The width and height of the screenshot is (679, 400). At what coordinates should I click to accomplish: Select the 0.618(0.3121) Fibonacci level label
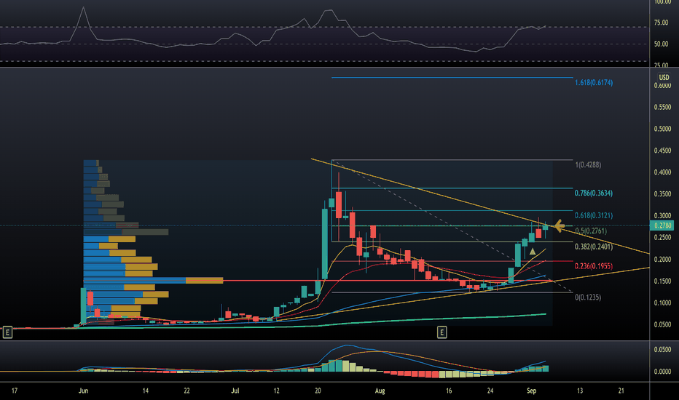click(594, 215)
